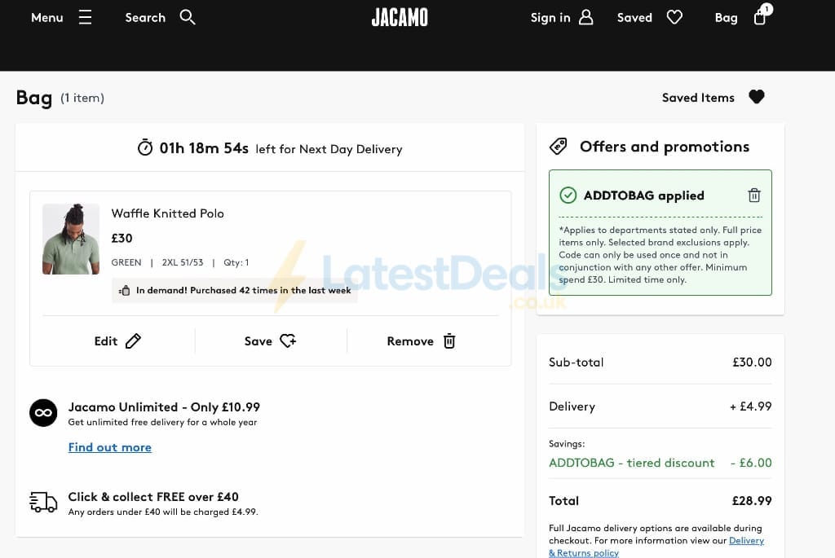Open the hamburger Menu icon
835x558 pixels.
tap(85, 18)
